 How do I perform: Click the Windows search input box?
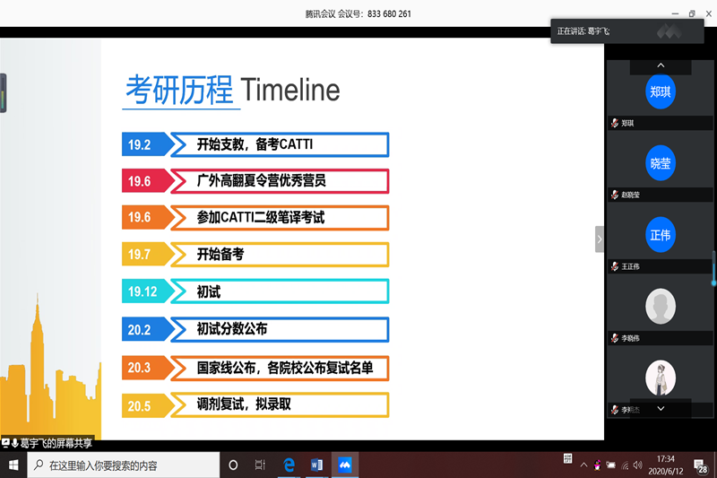(124, 465)
